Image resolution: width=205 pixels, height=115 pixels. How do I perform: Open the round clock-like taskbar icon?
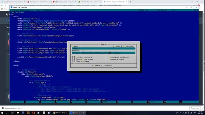(x=49, y=113)
